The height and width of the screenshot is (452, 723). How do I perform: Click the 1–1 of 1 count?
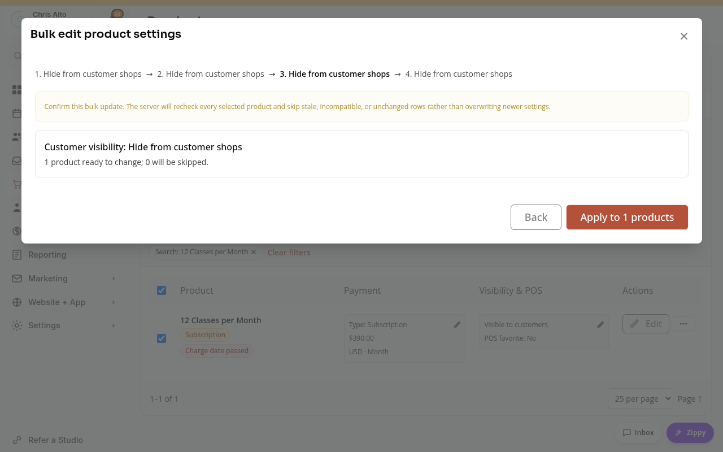coord(164,399)
